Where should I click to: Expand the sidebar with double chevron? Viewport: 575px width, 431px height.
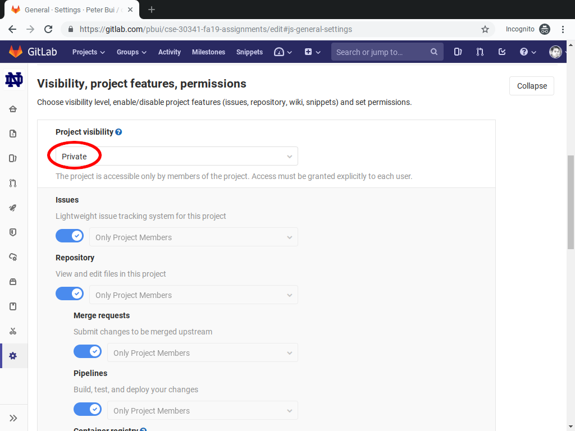pyautogui.click(x=13, y=418)
